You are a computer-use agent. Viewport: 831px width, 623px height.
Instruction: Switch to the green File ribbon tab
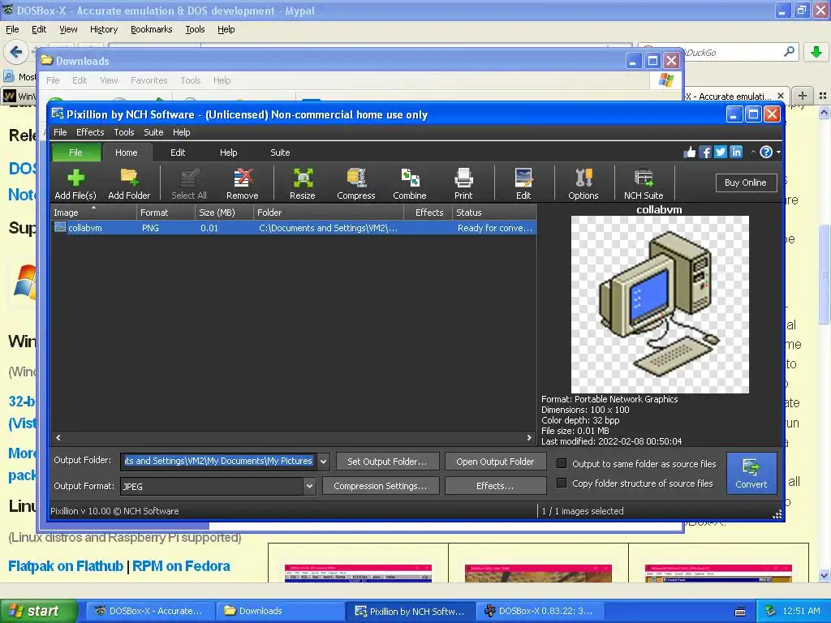pyautogui.click(x=75, y=153)
